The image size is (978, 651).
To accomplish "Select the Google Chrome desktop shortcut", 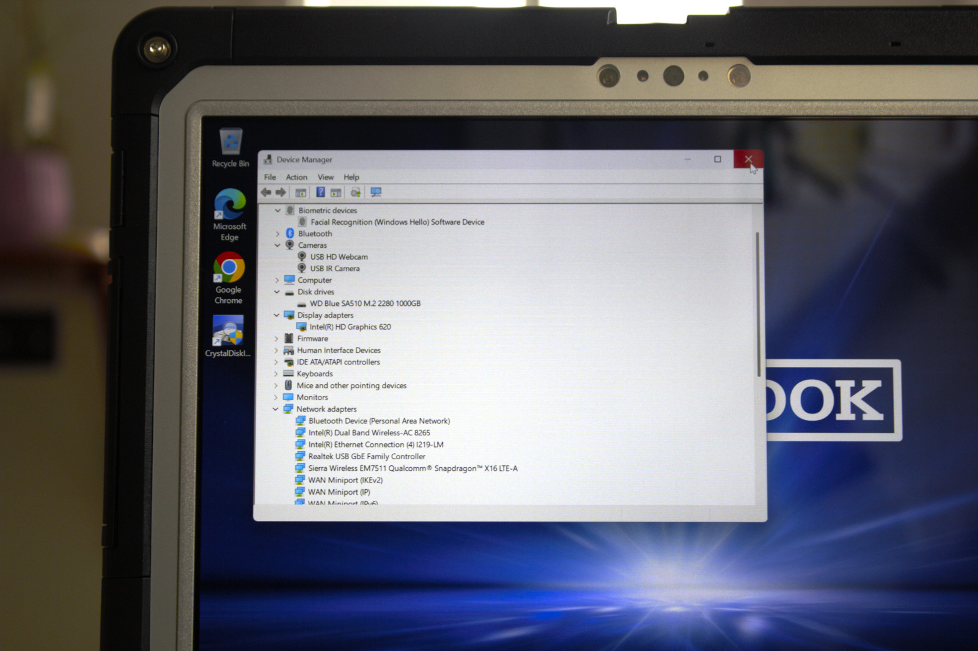I will point(229,278).
